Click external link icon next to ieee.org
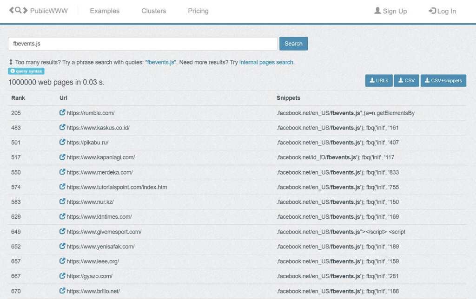This screenshot has width=476, height=299. (62, 261)
